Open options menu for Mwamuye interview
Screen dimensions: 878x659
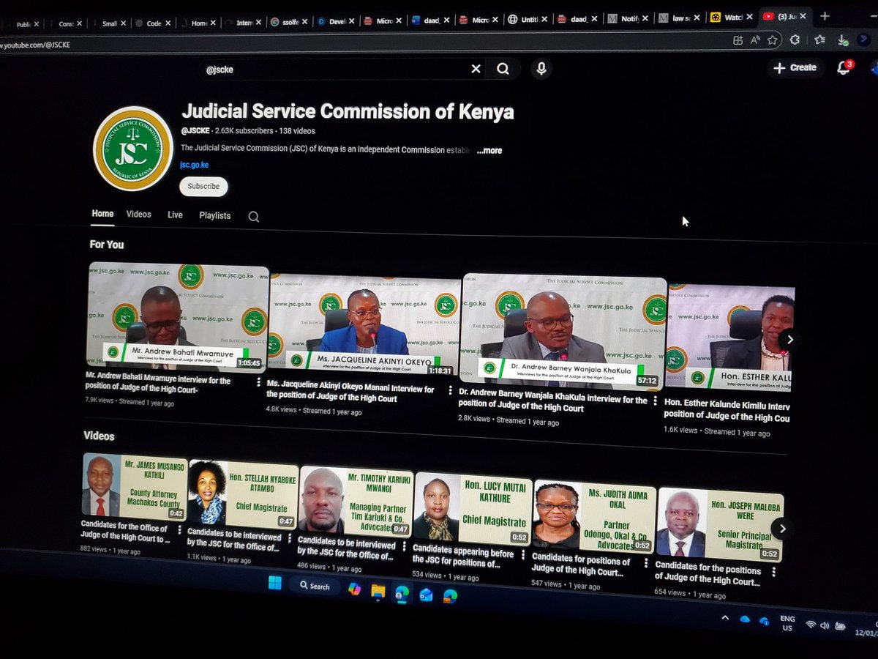(x=258, y=382)
